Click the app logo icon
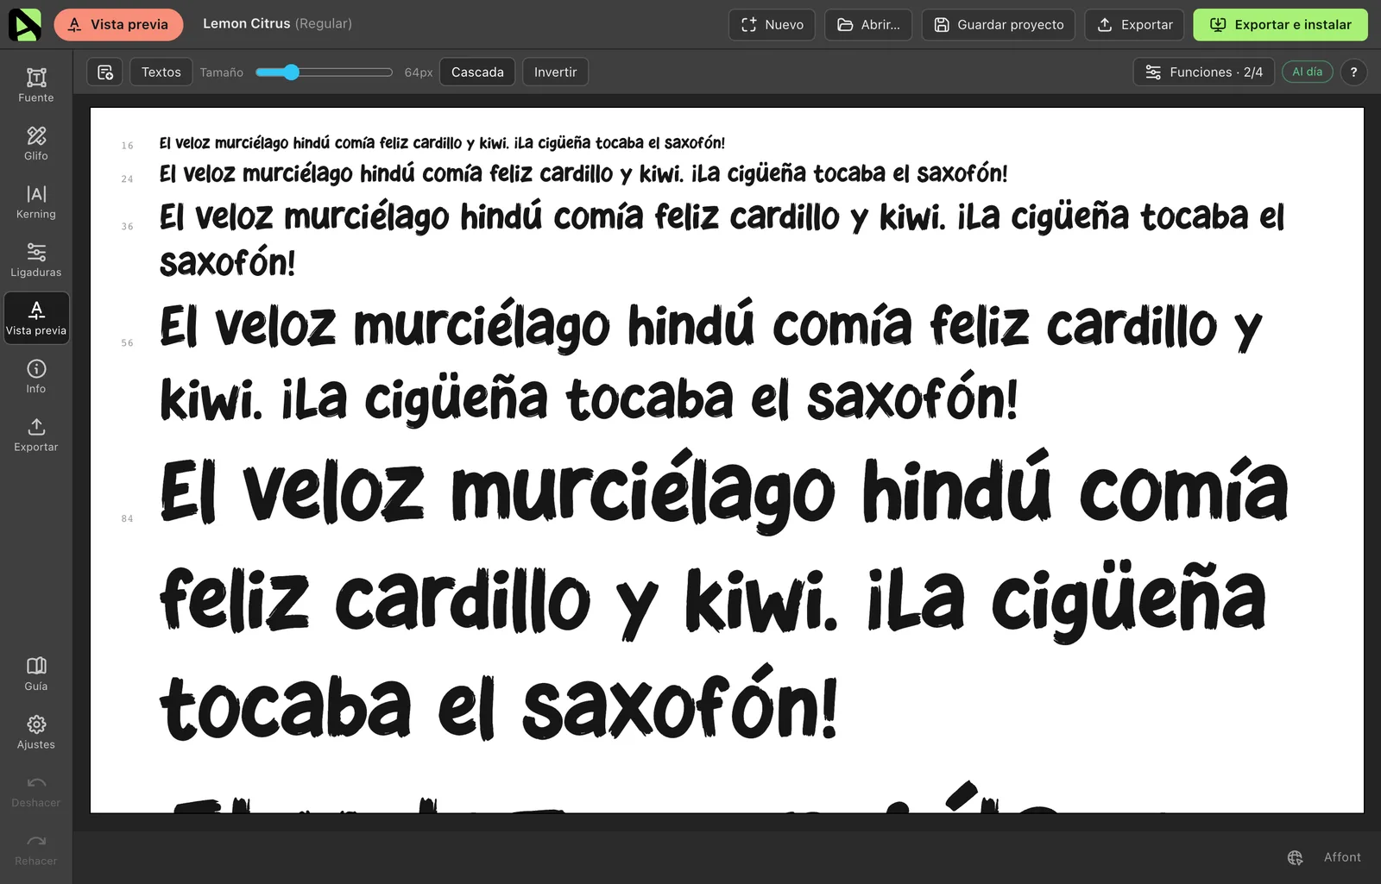 click(24, 24)
